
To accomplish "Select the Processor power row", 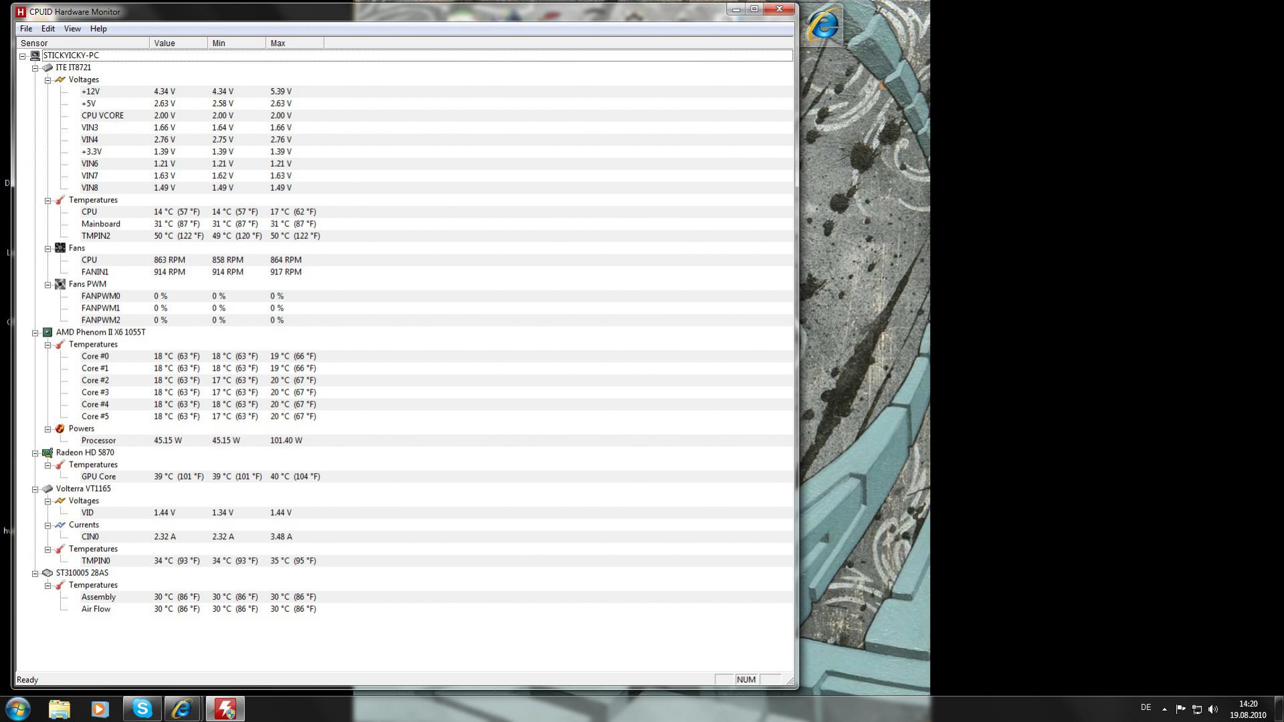I will (x=436, y=441).
